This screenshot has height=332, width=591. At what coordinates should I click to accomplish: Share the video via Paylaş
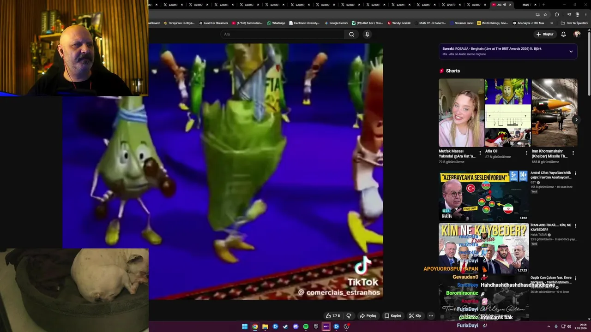click(x=368, y=316)
